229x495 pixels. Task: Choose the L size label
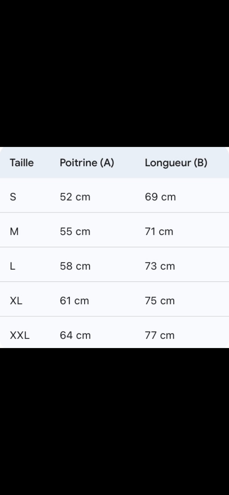tap(12, 266)
